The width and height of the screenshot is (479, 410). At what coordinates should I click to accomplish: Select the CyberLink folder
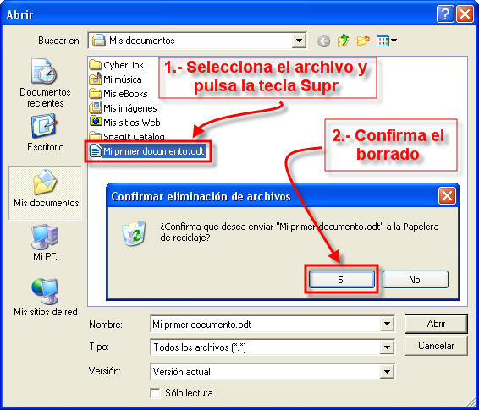point(117,65)
